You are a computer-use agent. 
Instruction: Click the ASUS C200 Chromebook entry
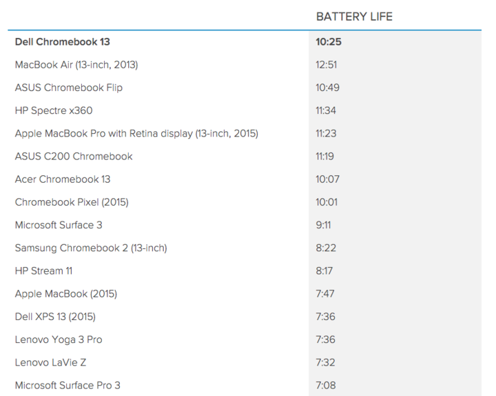click(74, 156)
